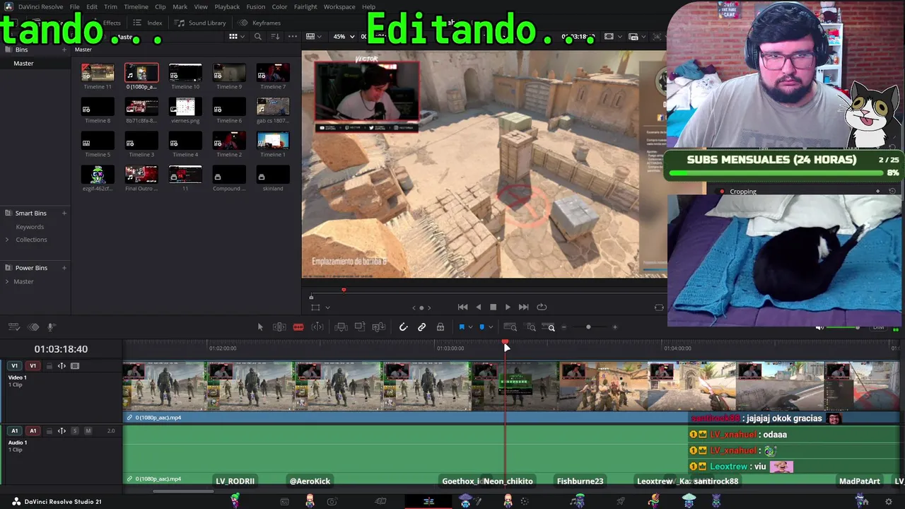The image size is (905, 509).
Task: Select the Keywords smart bin
Action: click(x=30, y=227)
